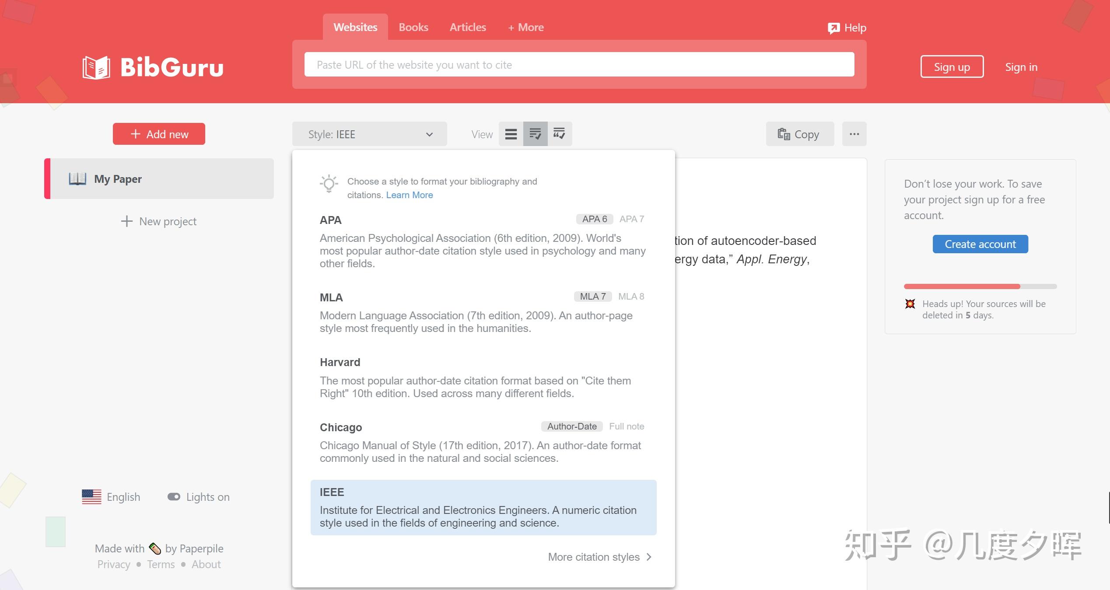Screen dimensions: 1110x590
Task: Select the bibliography view icon
Action: point(535,134)
